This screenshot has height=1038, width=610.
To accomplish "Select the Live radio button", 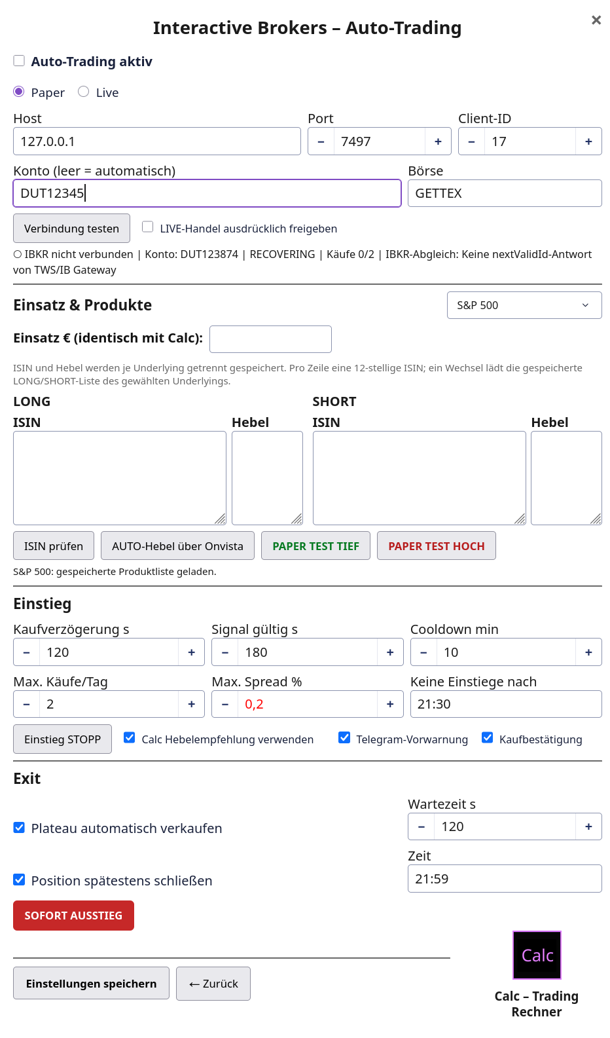I will pos(83,92).
